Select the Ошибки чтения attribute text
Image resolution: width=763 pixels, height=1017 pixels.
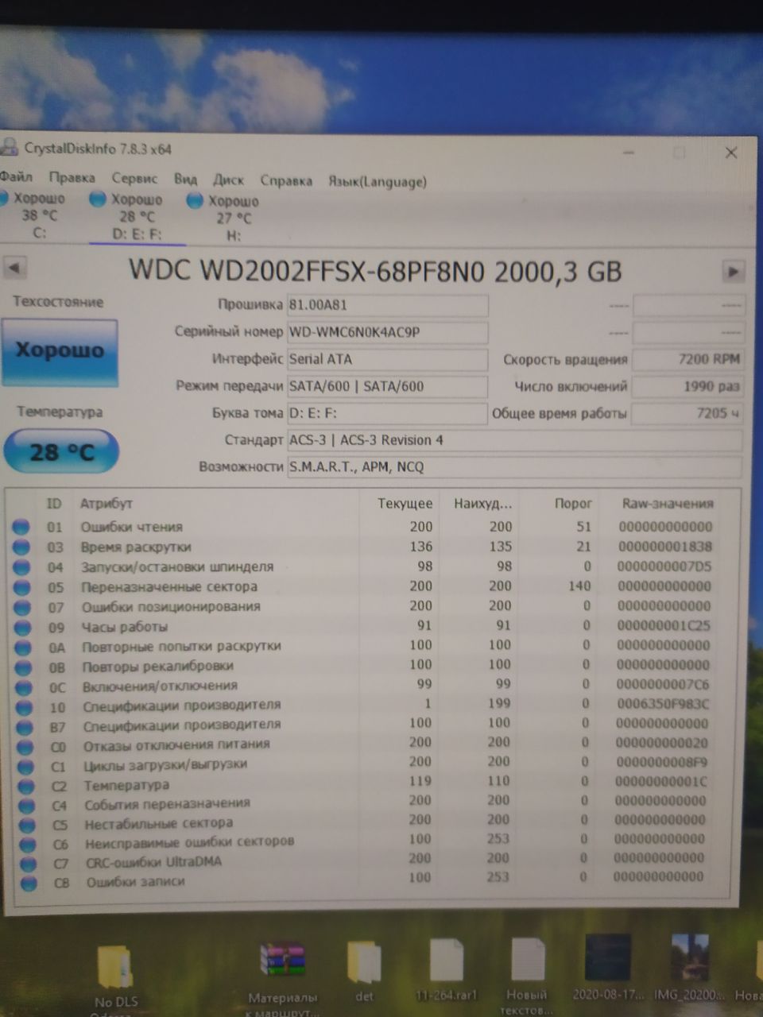131,526
